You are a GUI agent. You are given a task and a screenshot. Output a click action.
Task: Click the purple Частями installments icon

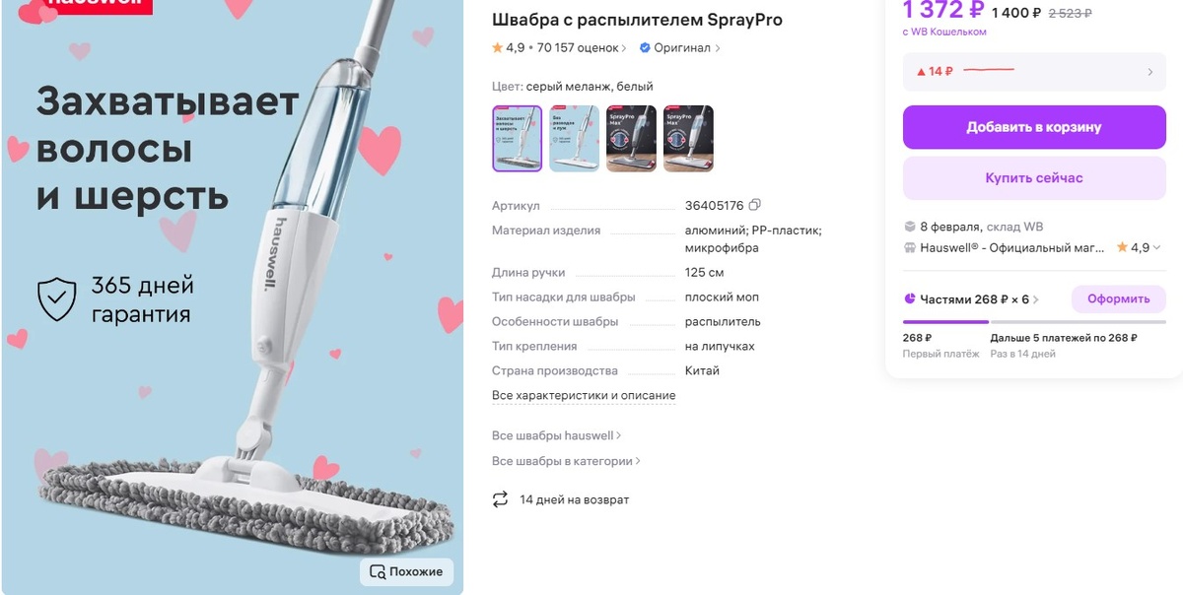click(910, 298)
